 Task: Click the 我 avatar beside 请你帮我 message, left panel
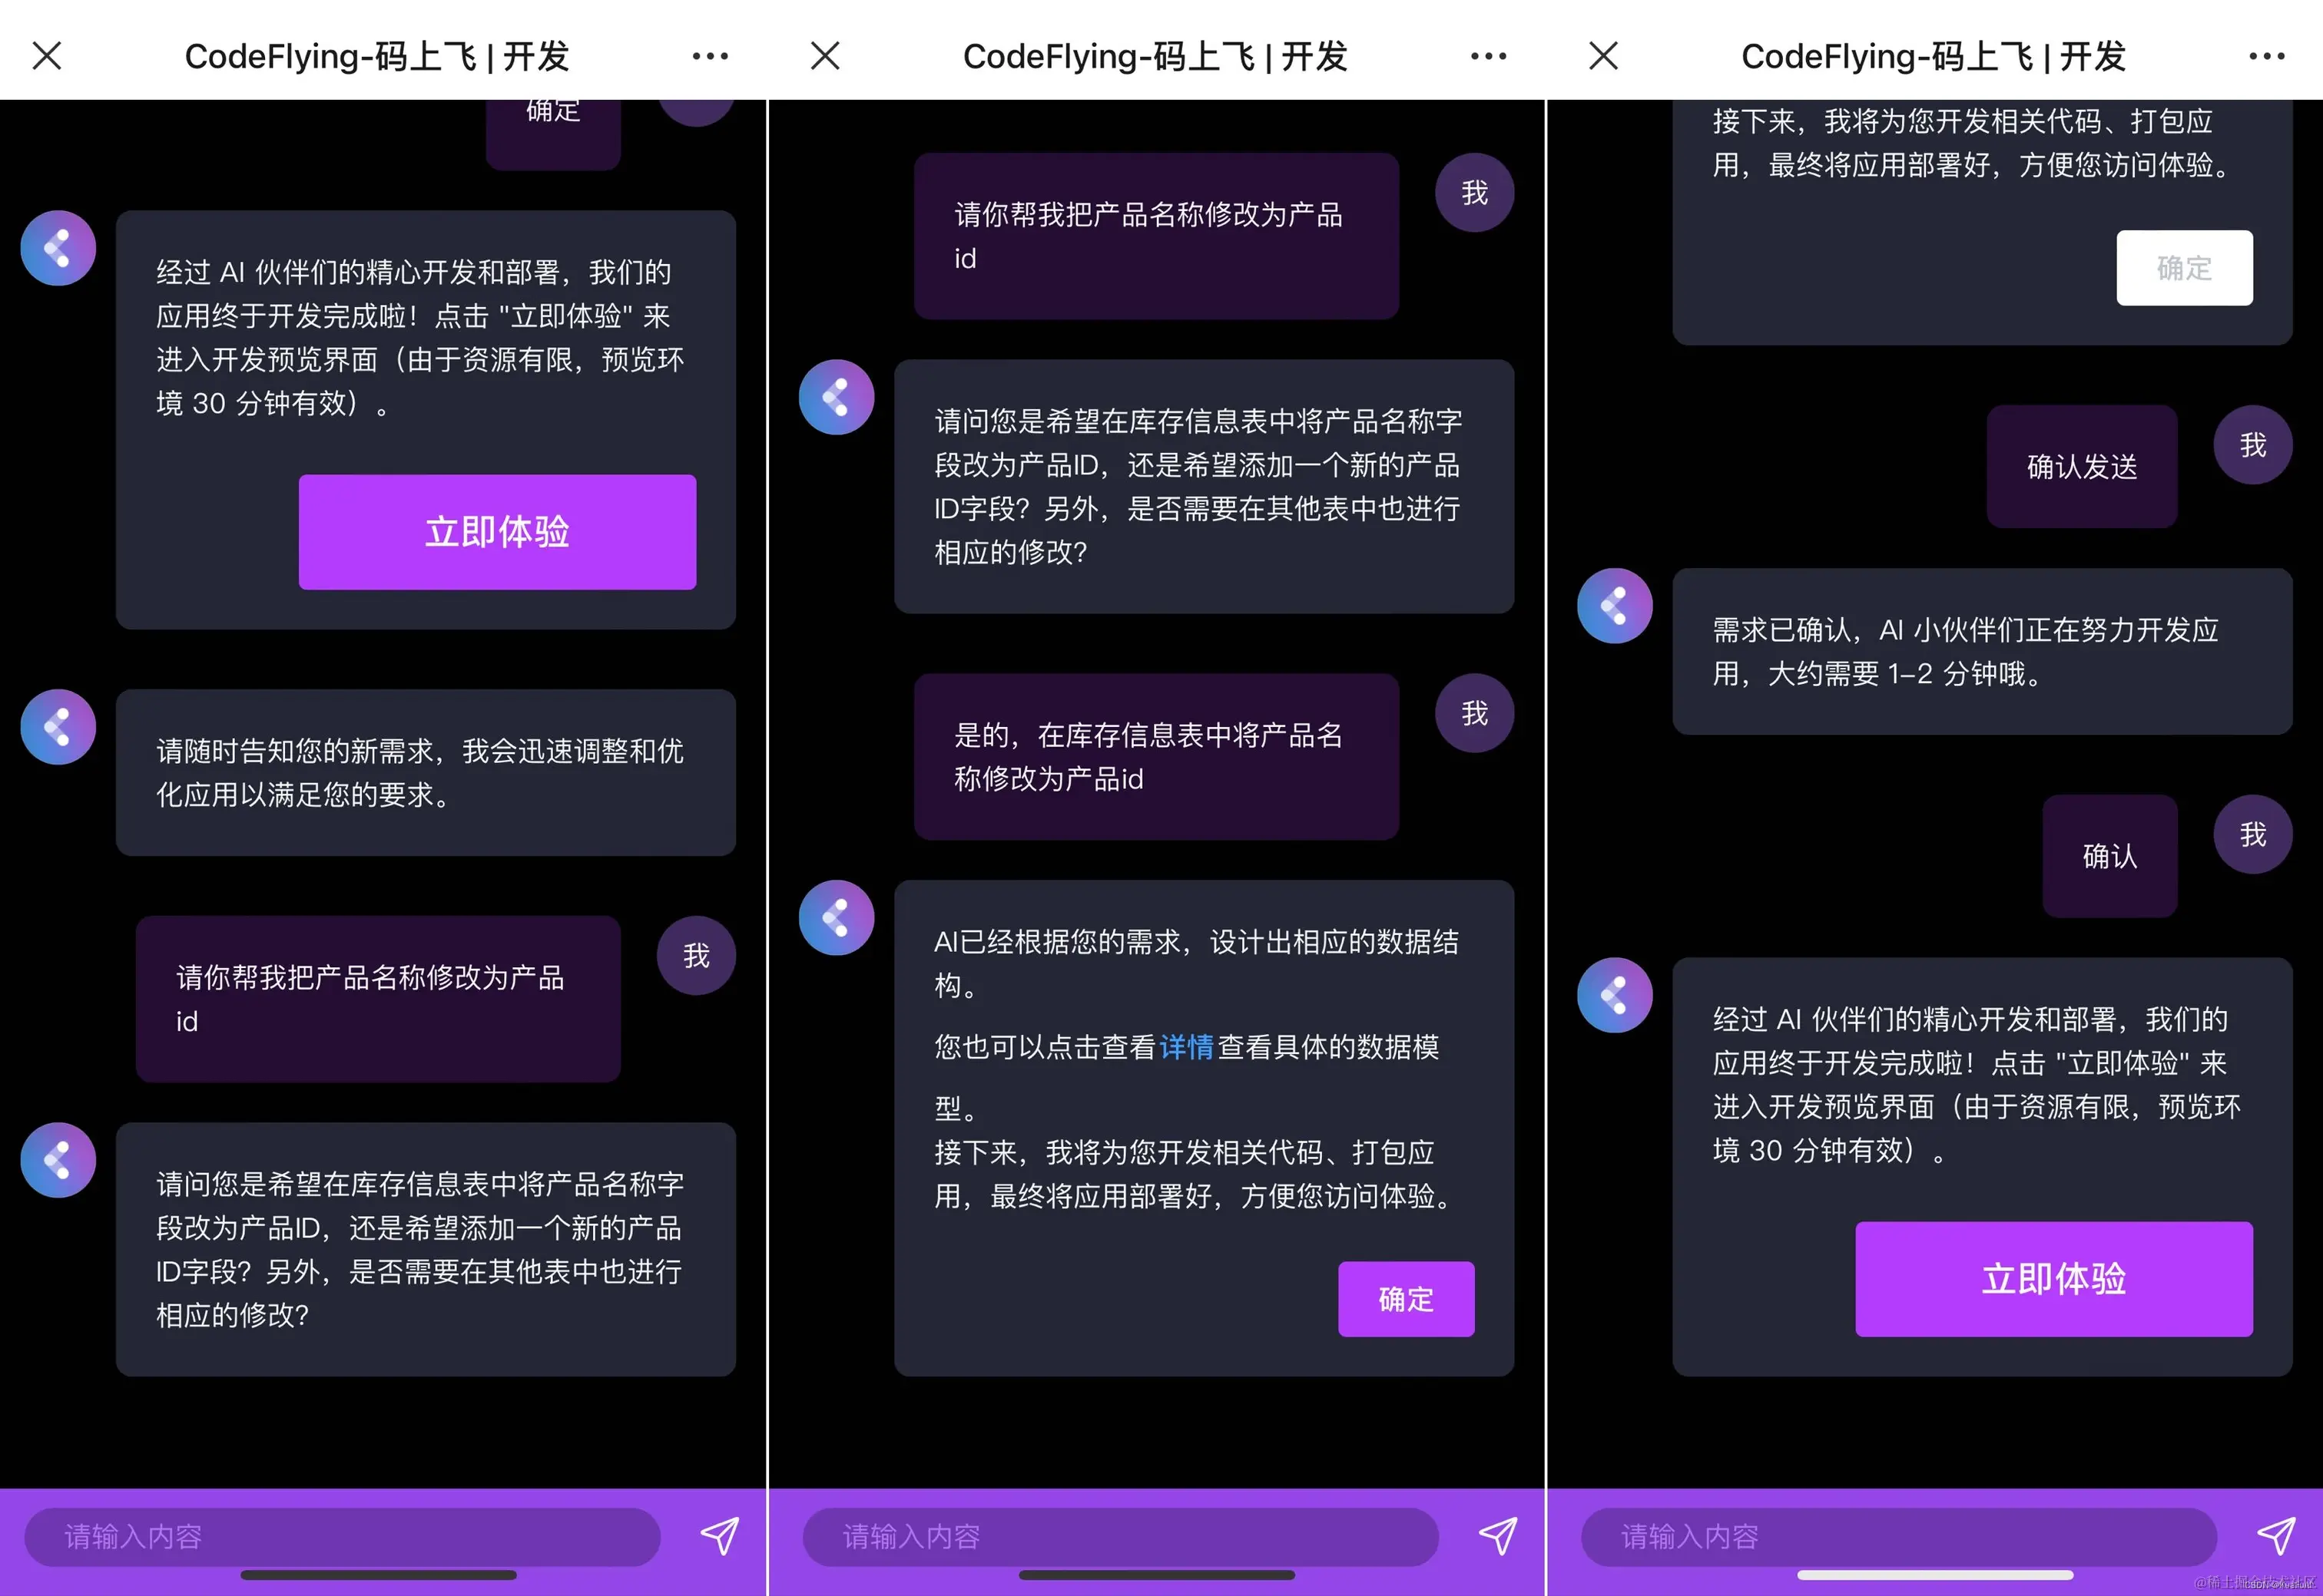pyautogui.click(x=696, y=955)
